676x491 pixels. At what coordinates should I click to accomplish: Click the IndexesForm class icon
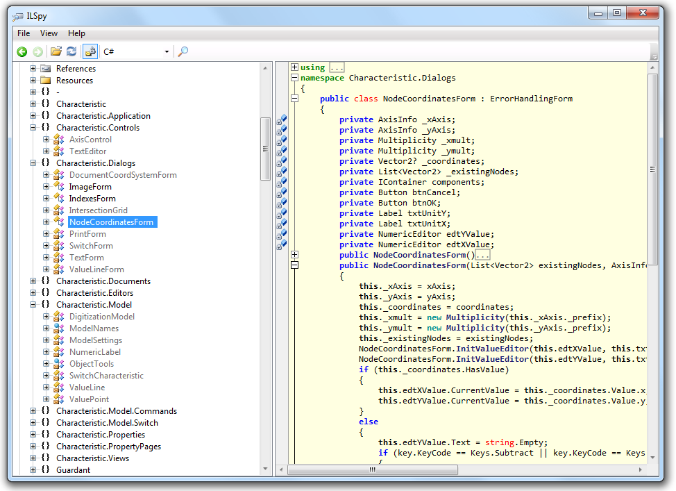pyautogui.click(x=59, y=198)
